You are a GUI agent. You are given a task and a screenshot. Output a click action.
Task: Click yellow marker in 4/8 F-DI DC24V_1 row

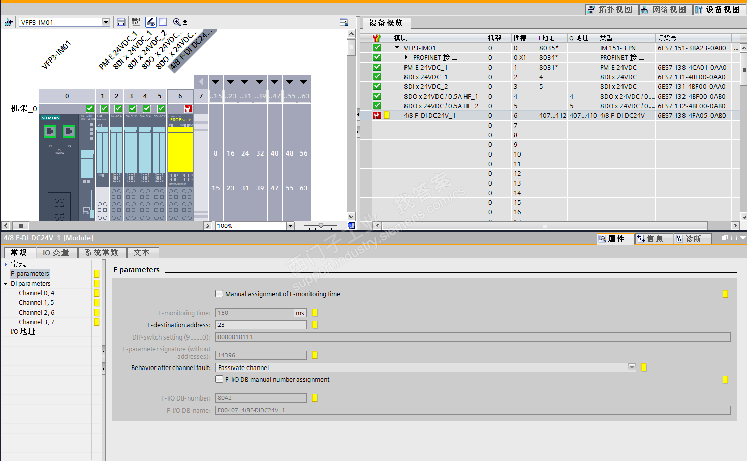coord(387,115)
